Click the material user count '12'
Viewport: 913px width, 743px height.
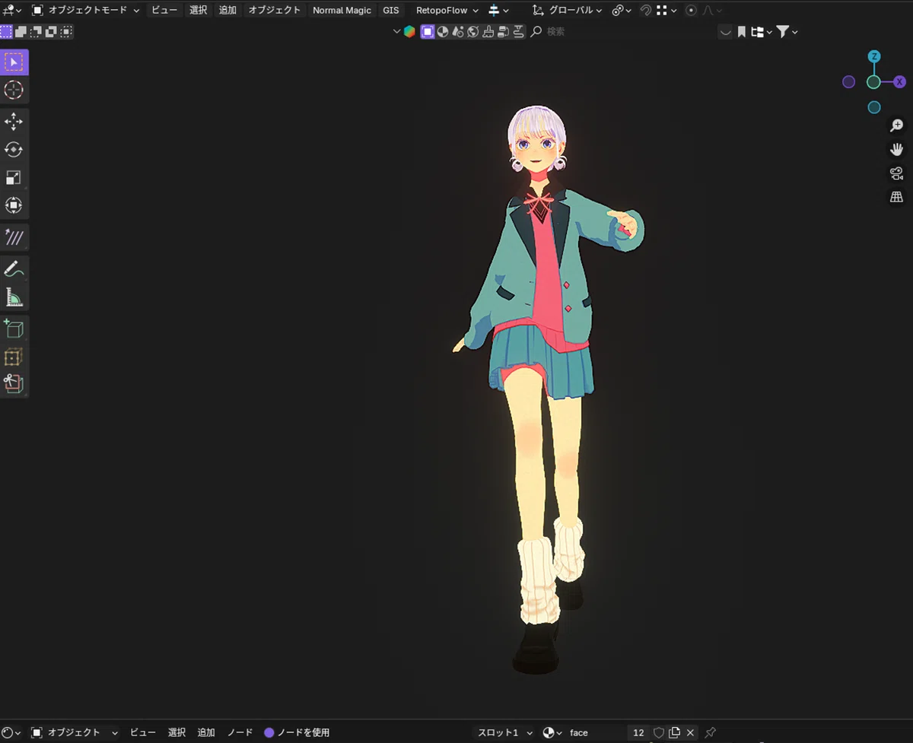tap(638, 732)
